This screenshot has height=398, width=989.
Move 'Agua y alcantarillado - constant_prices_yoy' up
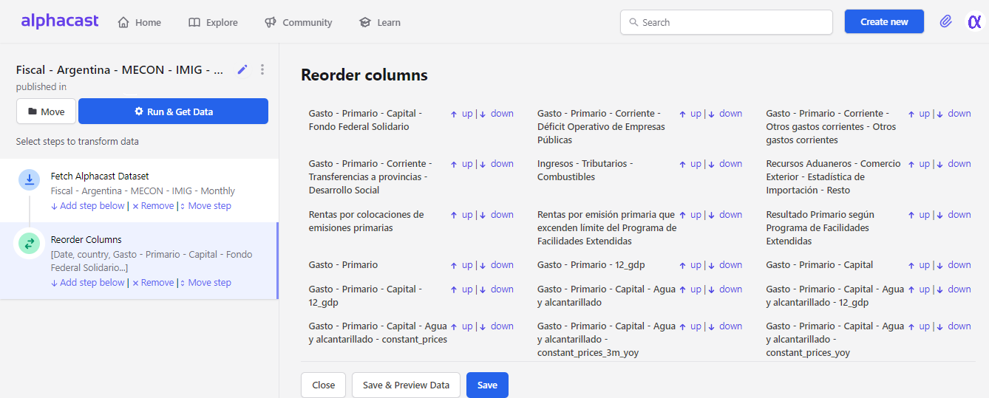919,326
